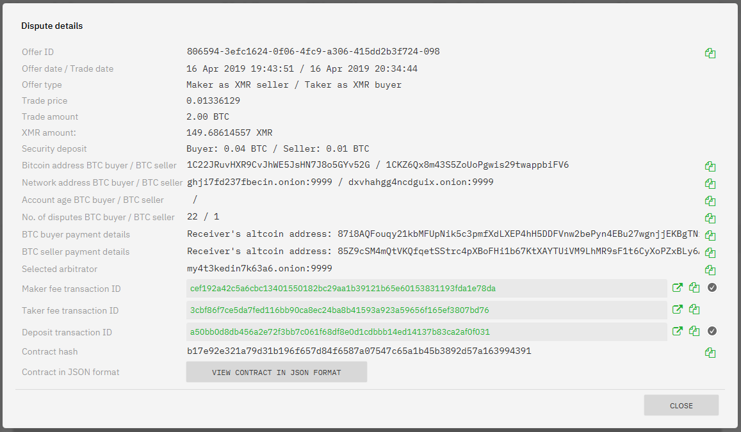Click View Contract in JSON Format button
Viewport: 741px width, 432px height.
pyautogui.click(x=277, y=372)
